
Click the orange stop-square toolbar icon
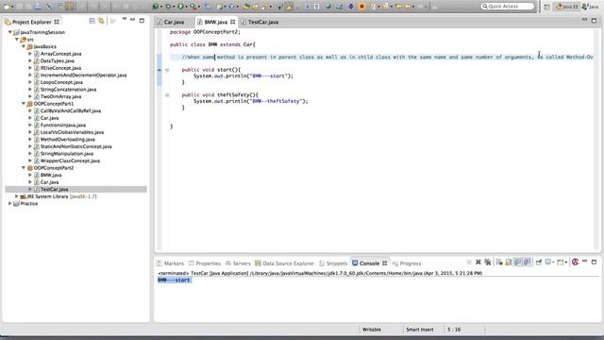(x=361, y=7)
